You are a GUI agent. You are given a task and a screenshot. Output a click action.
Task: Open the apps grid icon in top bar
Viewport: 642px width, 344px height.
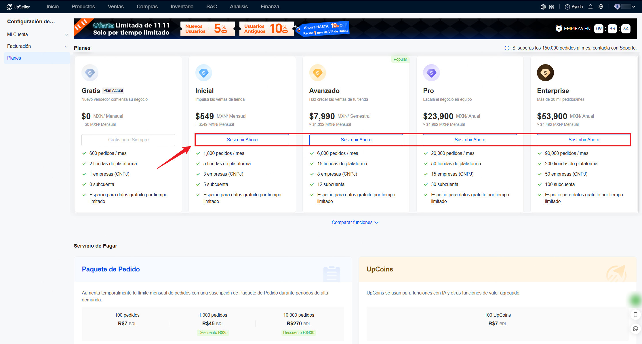pos(552,6)
